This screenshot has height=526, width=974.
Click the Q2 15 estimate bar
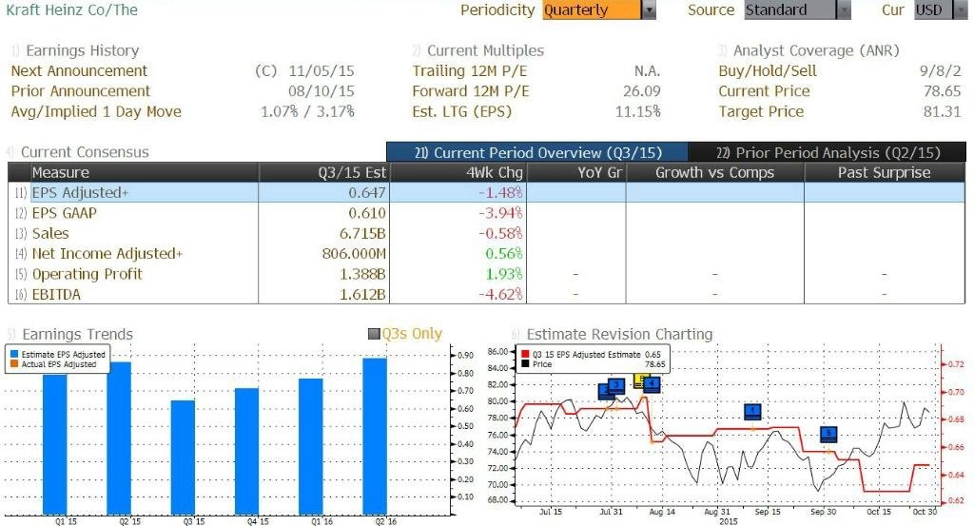(119, 438)
